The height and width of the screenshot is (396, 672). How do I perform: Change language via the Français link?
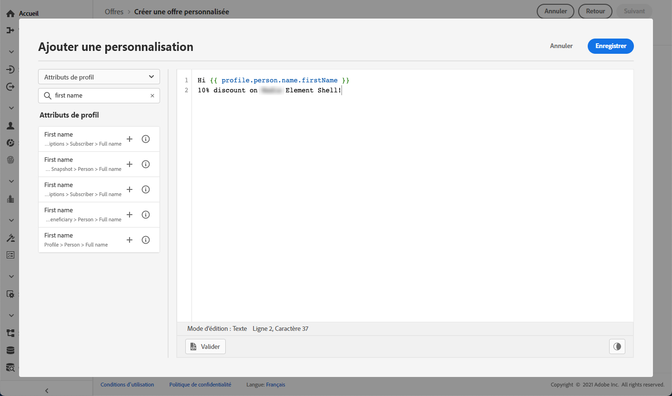pos(275,385)
